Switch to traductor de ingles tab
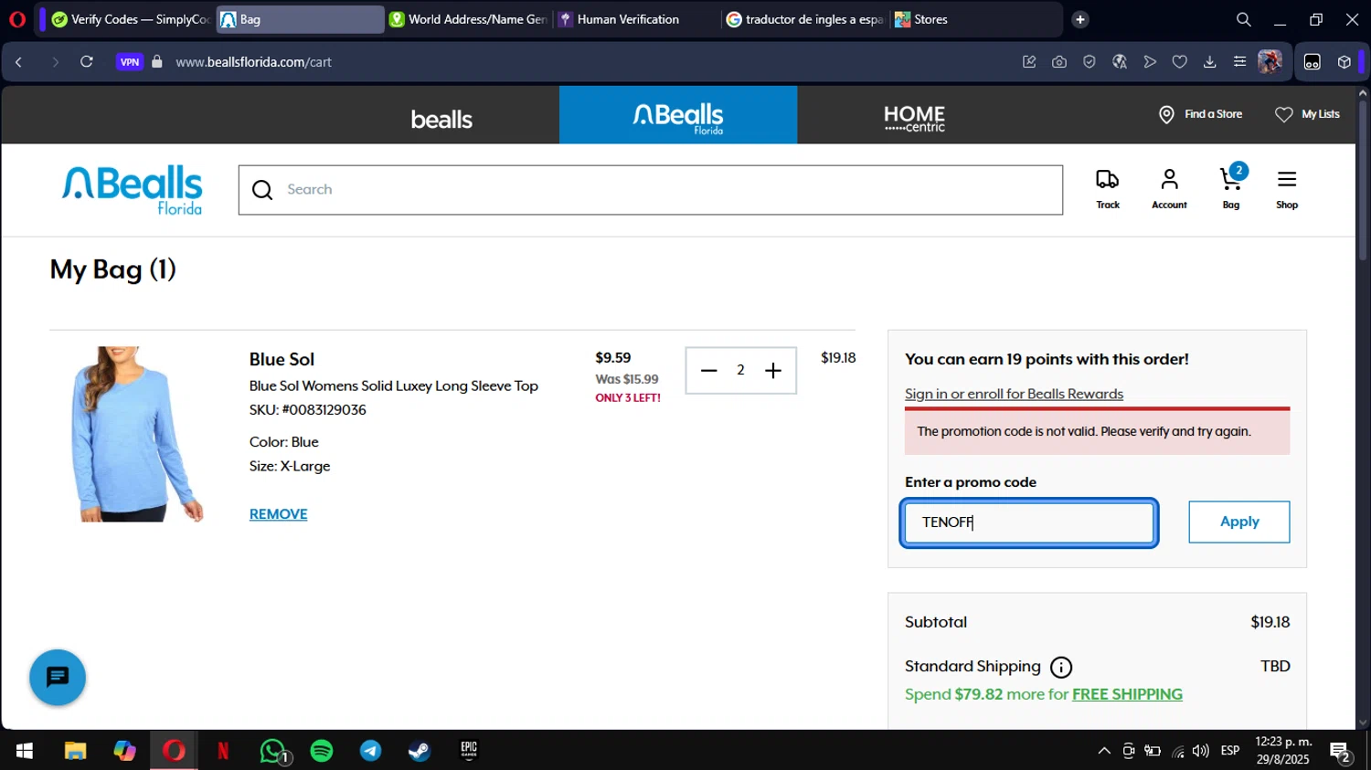Image resolution: width=1371 pixels, height=770 pixels. click(x=804, y=19)
